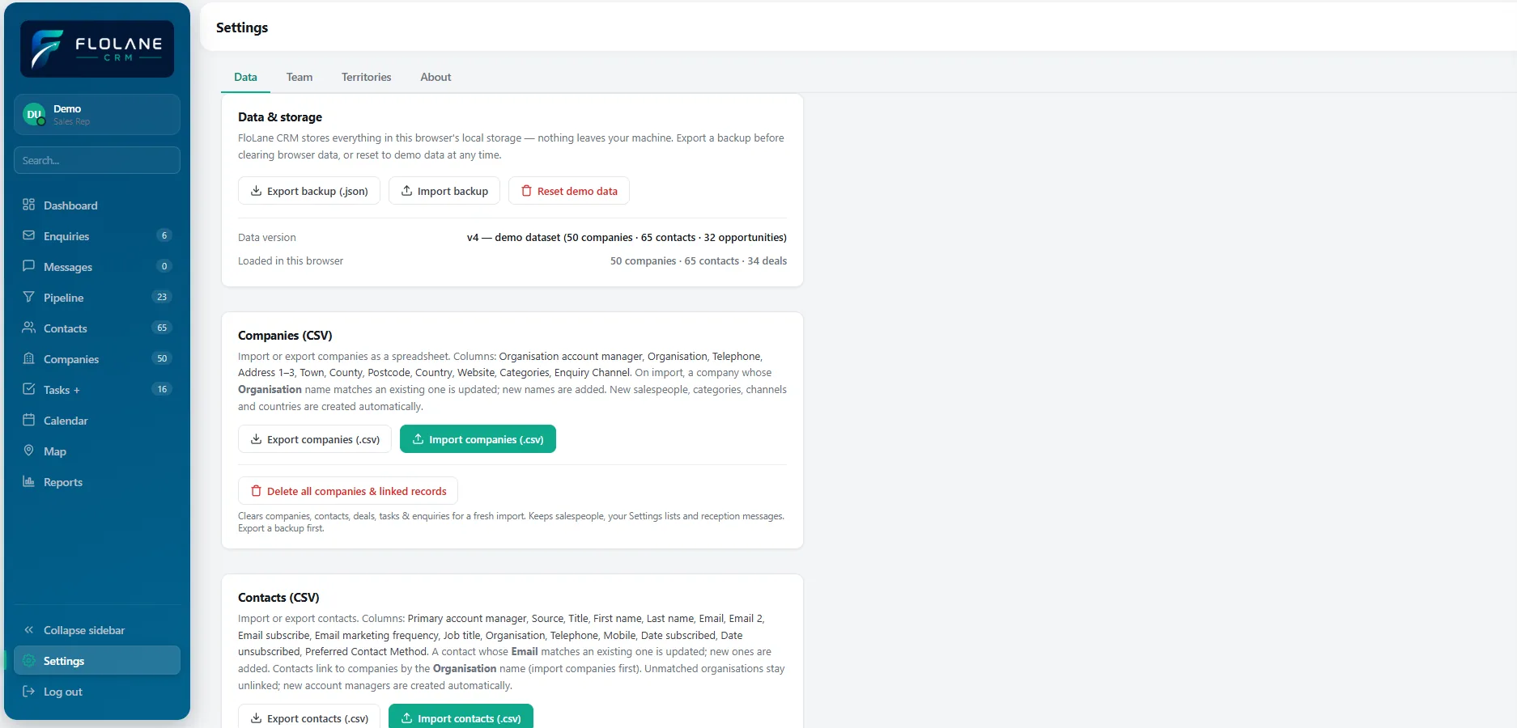Click Import contacts (.csv) button
The image size is (1517, 728).
[461, 717]
